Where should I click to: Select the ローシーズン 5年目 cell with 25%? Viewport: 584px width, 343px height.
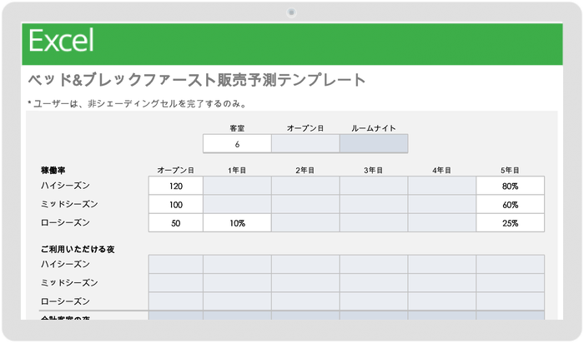pyautogui.click(x=510, y=223)
